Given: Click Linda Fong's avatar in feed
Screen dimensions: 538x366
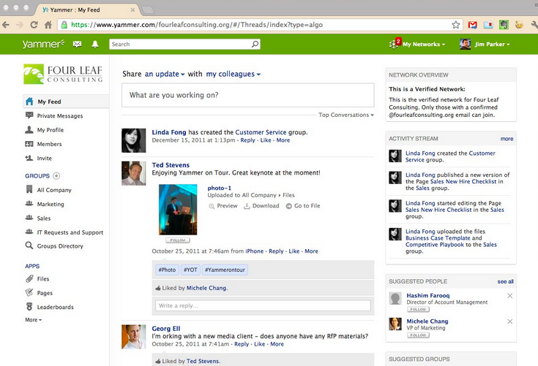Looking at the screenshot, I should point(134,140).
